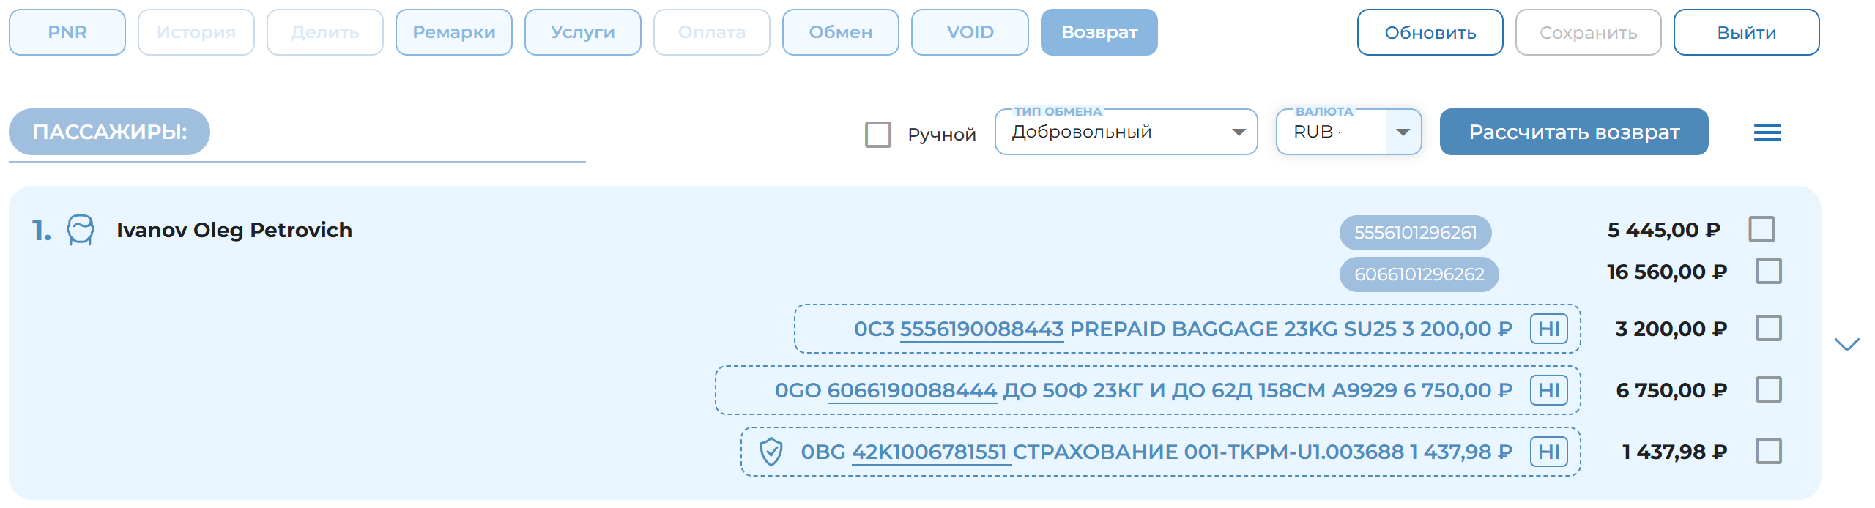The image size is (1875, 508).
Task: Check the 5 445,00 ₽ ticket checkbox
Action: [x=1761, y=229]
